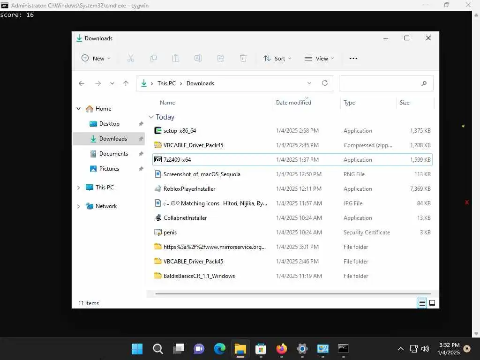480x360 pixels.
Task: Open the Sort dropdown menu
Action: click(x=277, y=58)
